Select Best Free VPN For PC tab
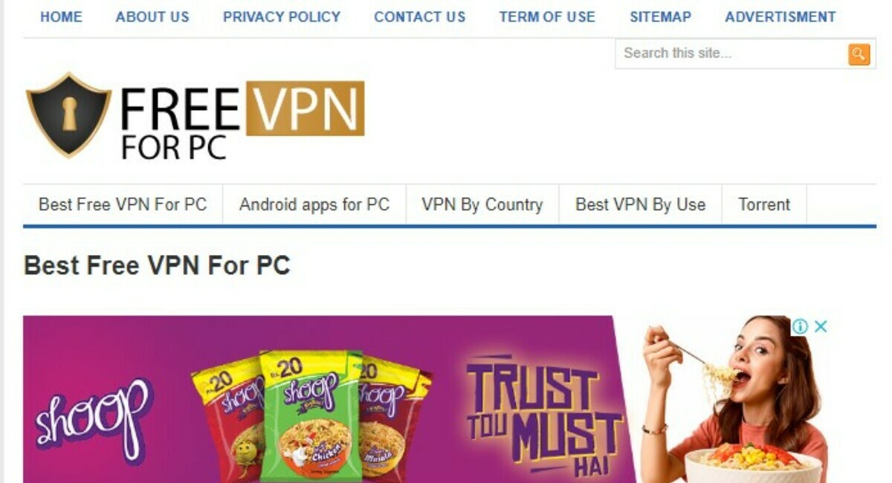The image size is (892, 483). tap(123, 204)
